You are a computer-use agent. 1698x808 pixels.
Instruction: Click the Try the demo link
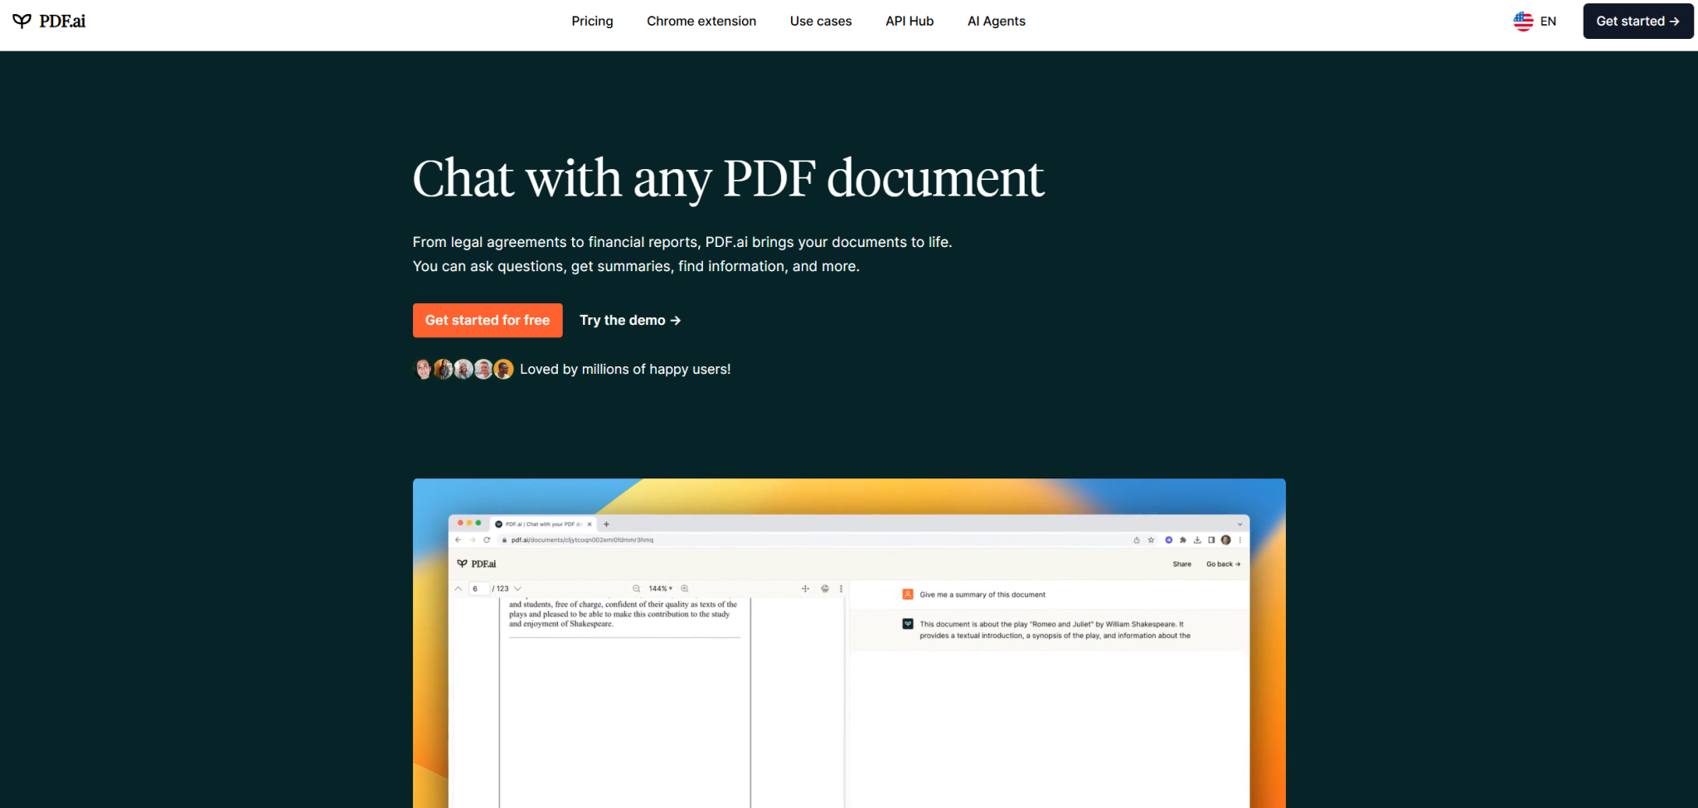630,320
